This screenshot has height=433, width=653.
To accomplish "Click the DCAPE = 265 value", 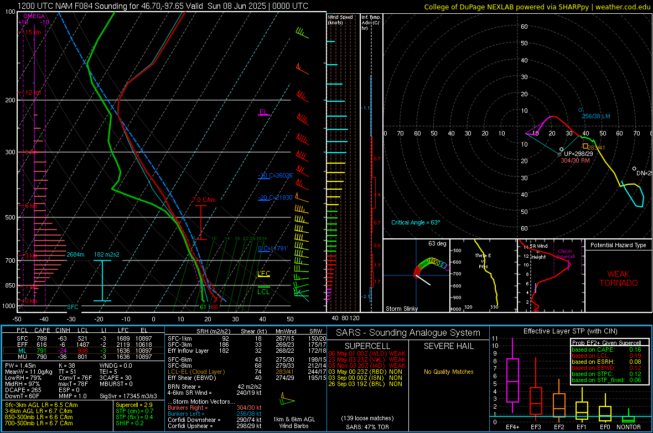I will (23, 390).
